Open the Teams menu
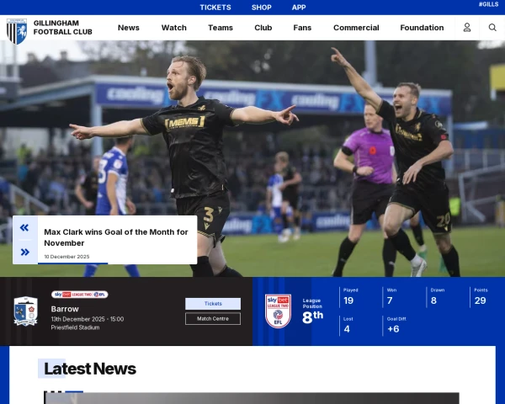Viewport: 505px width, 404px height. click(x=221, y=28)
